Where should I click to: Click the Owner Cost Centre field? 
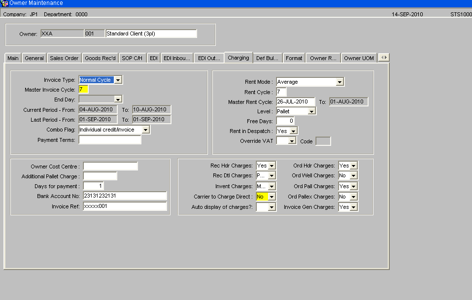click(x=110, y=166)
